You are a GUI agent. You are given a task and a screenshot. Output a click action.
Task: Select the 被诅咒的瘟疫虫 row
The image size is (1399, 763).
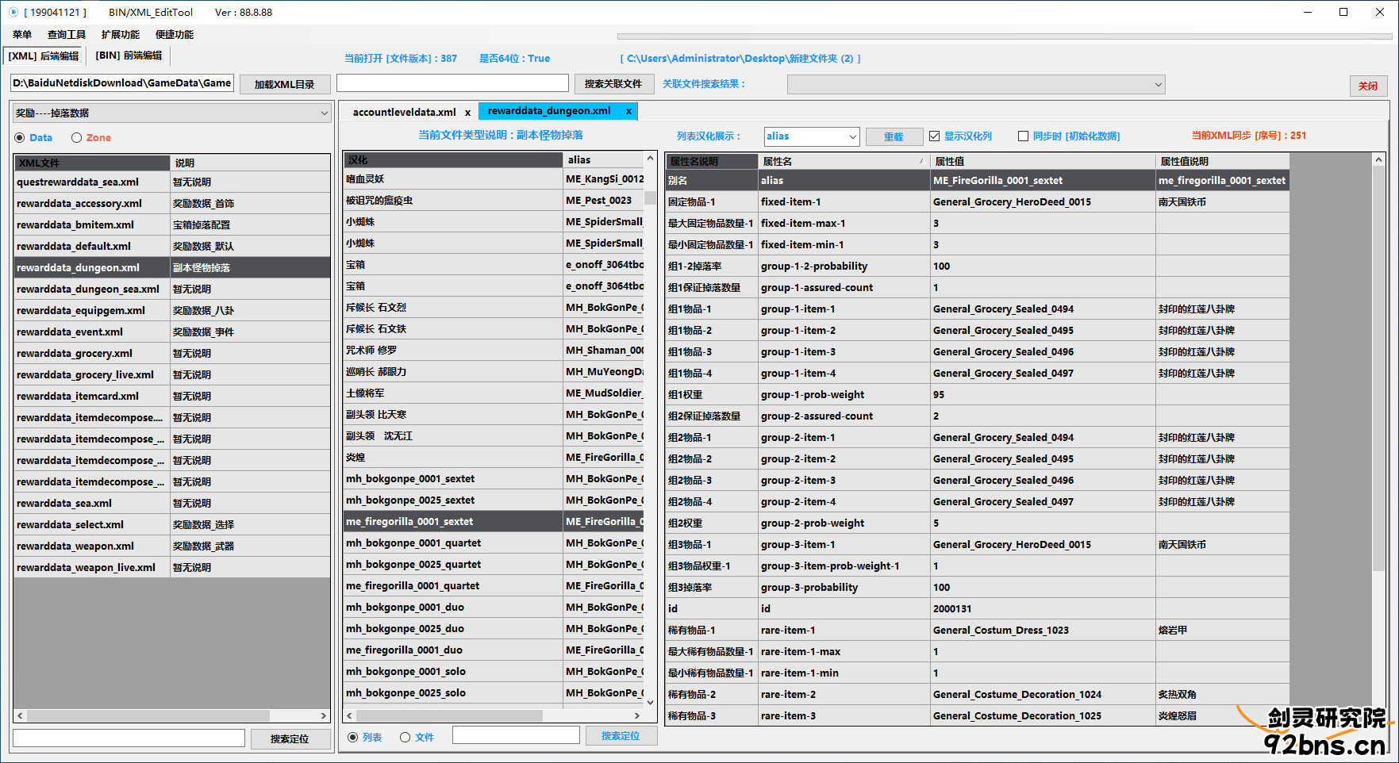point(494,200)
